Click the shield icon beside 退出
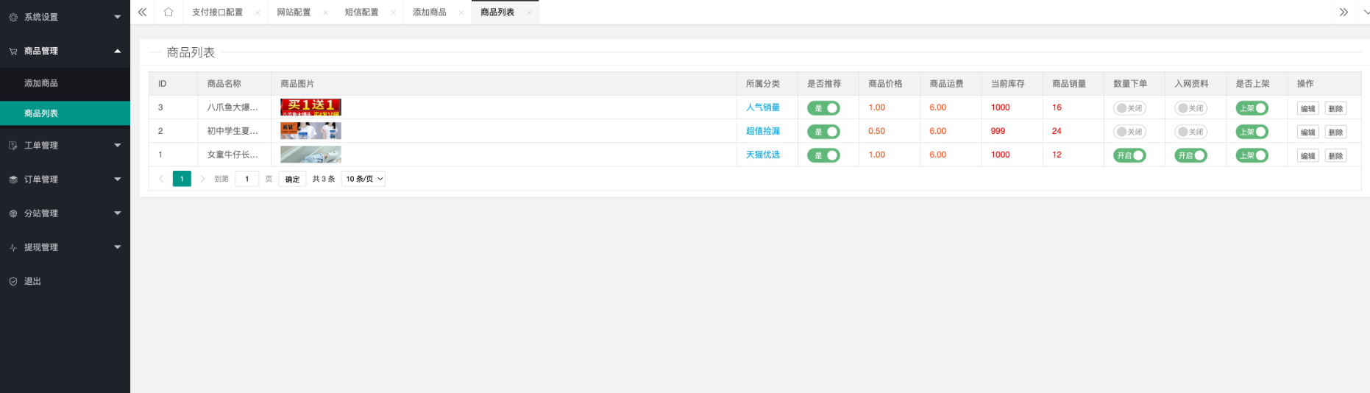Viewport: 1370px width, 393px height. click(13, 282)
